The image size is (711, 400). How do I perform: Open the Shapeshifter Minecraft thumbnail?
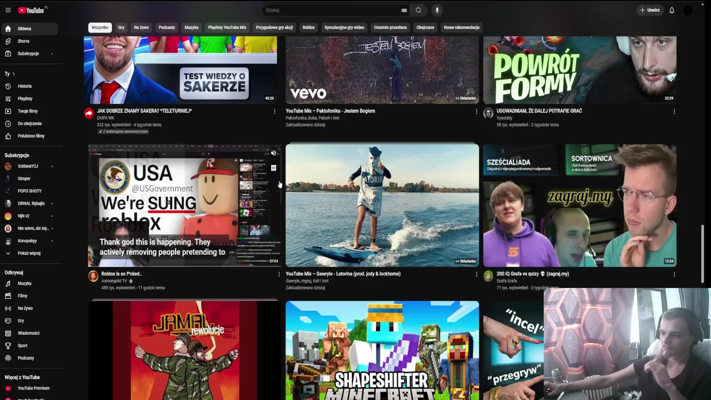pos(382,351)
